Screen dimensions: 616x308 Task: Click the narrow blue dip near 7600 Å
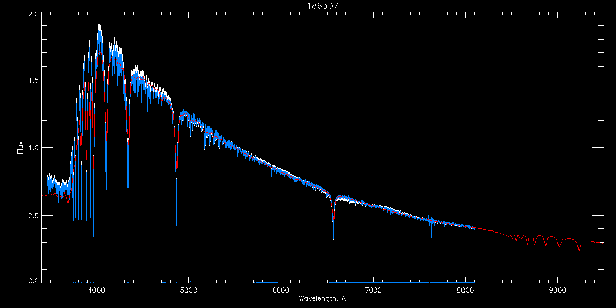431,235
